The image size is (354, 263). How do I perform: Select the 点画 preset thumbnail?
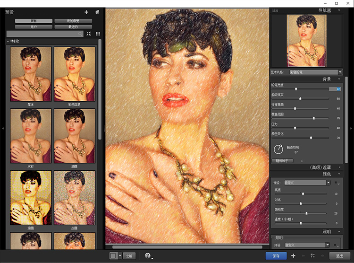[75, 198]
